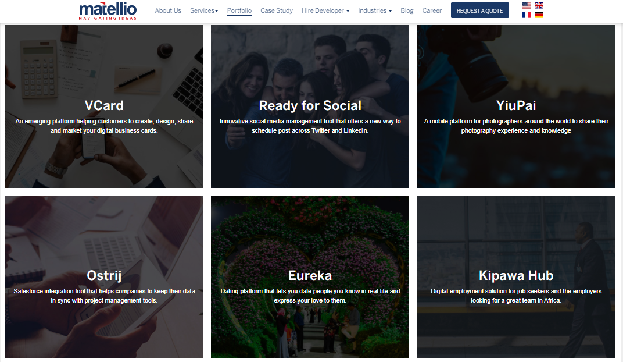Open the About Us page
This screenshot has width=623, height=362.
(168, 10)
